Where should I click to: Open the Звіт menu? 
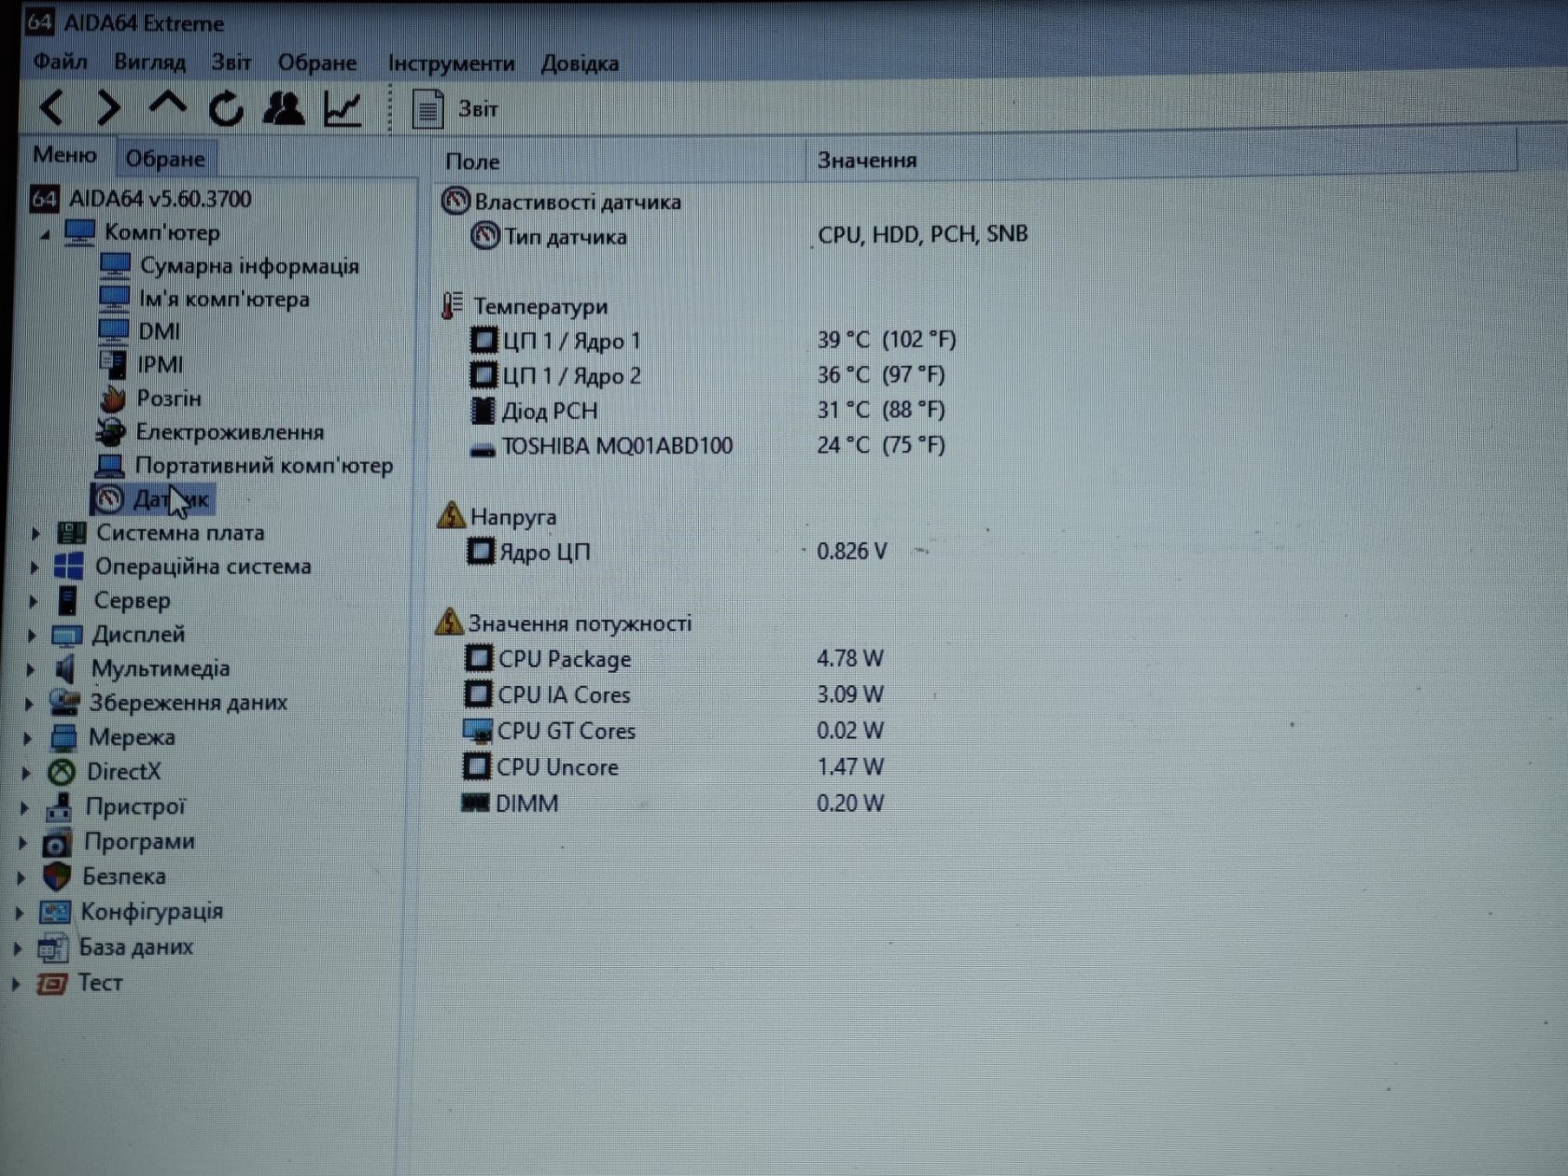[x=231, y=63]
